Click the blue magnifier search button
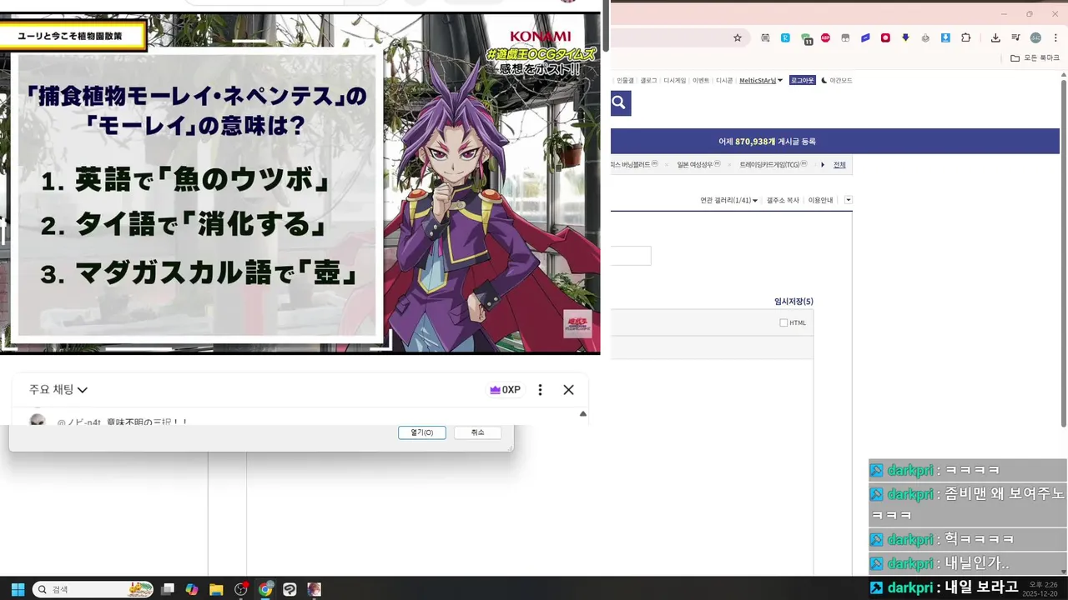This screenshot has width=1068, height=600. point(620,102)
